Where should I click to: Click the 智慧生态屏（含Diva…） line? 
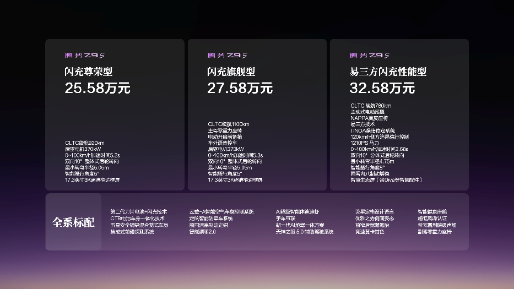[x=386, y=180]
